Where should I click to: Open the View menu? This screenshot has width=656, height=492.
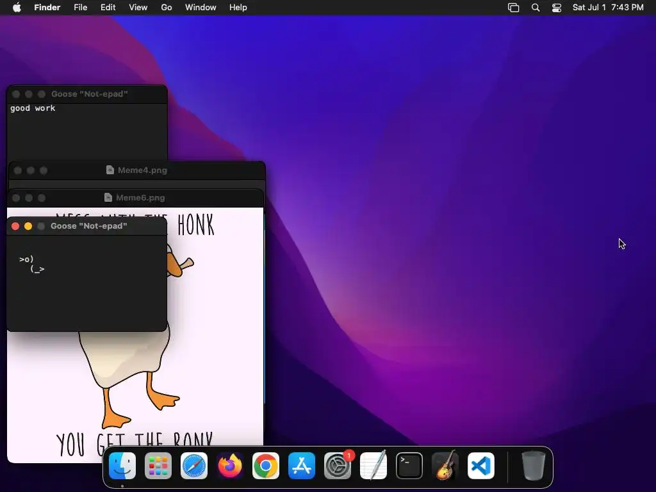pos(138,8)
